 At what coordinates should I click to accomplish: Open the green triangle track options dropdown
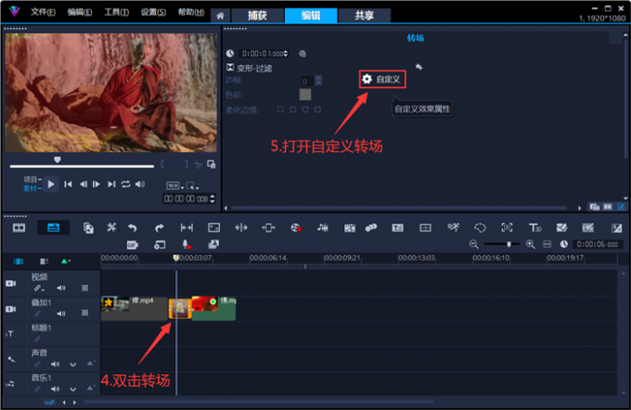[65, 262]
